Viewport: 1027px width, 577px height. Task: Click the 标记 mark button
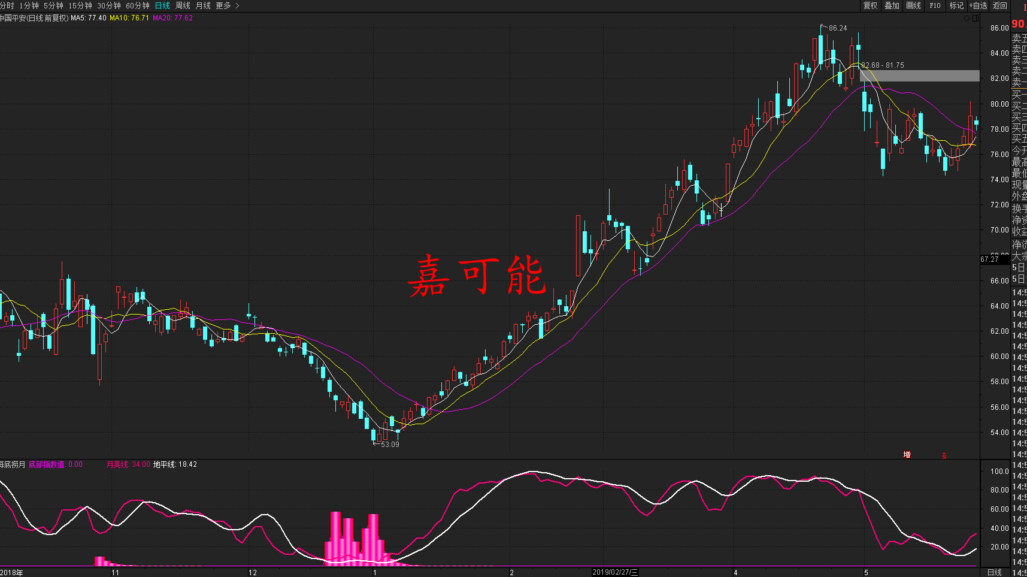point(956,5)
